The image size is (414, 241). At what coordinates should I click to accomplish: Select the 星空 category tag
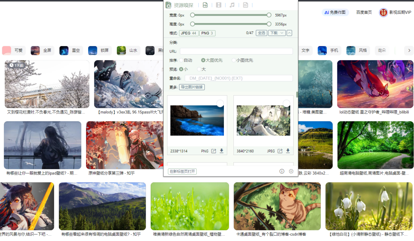(x=70, y=50)
